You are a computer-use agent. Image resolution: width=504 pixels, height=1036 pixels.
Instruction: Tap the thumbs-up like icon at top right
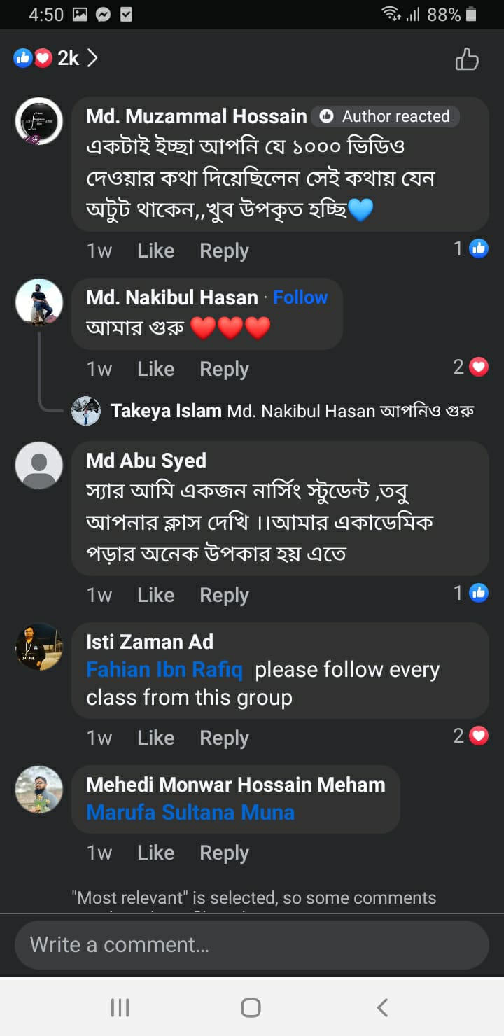click(x=467, y=59)
